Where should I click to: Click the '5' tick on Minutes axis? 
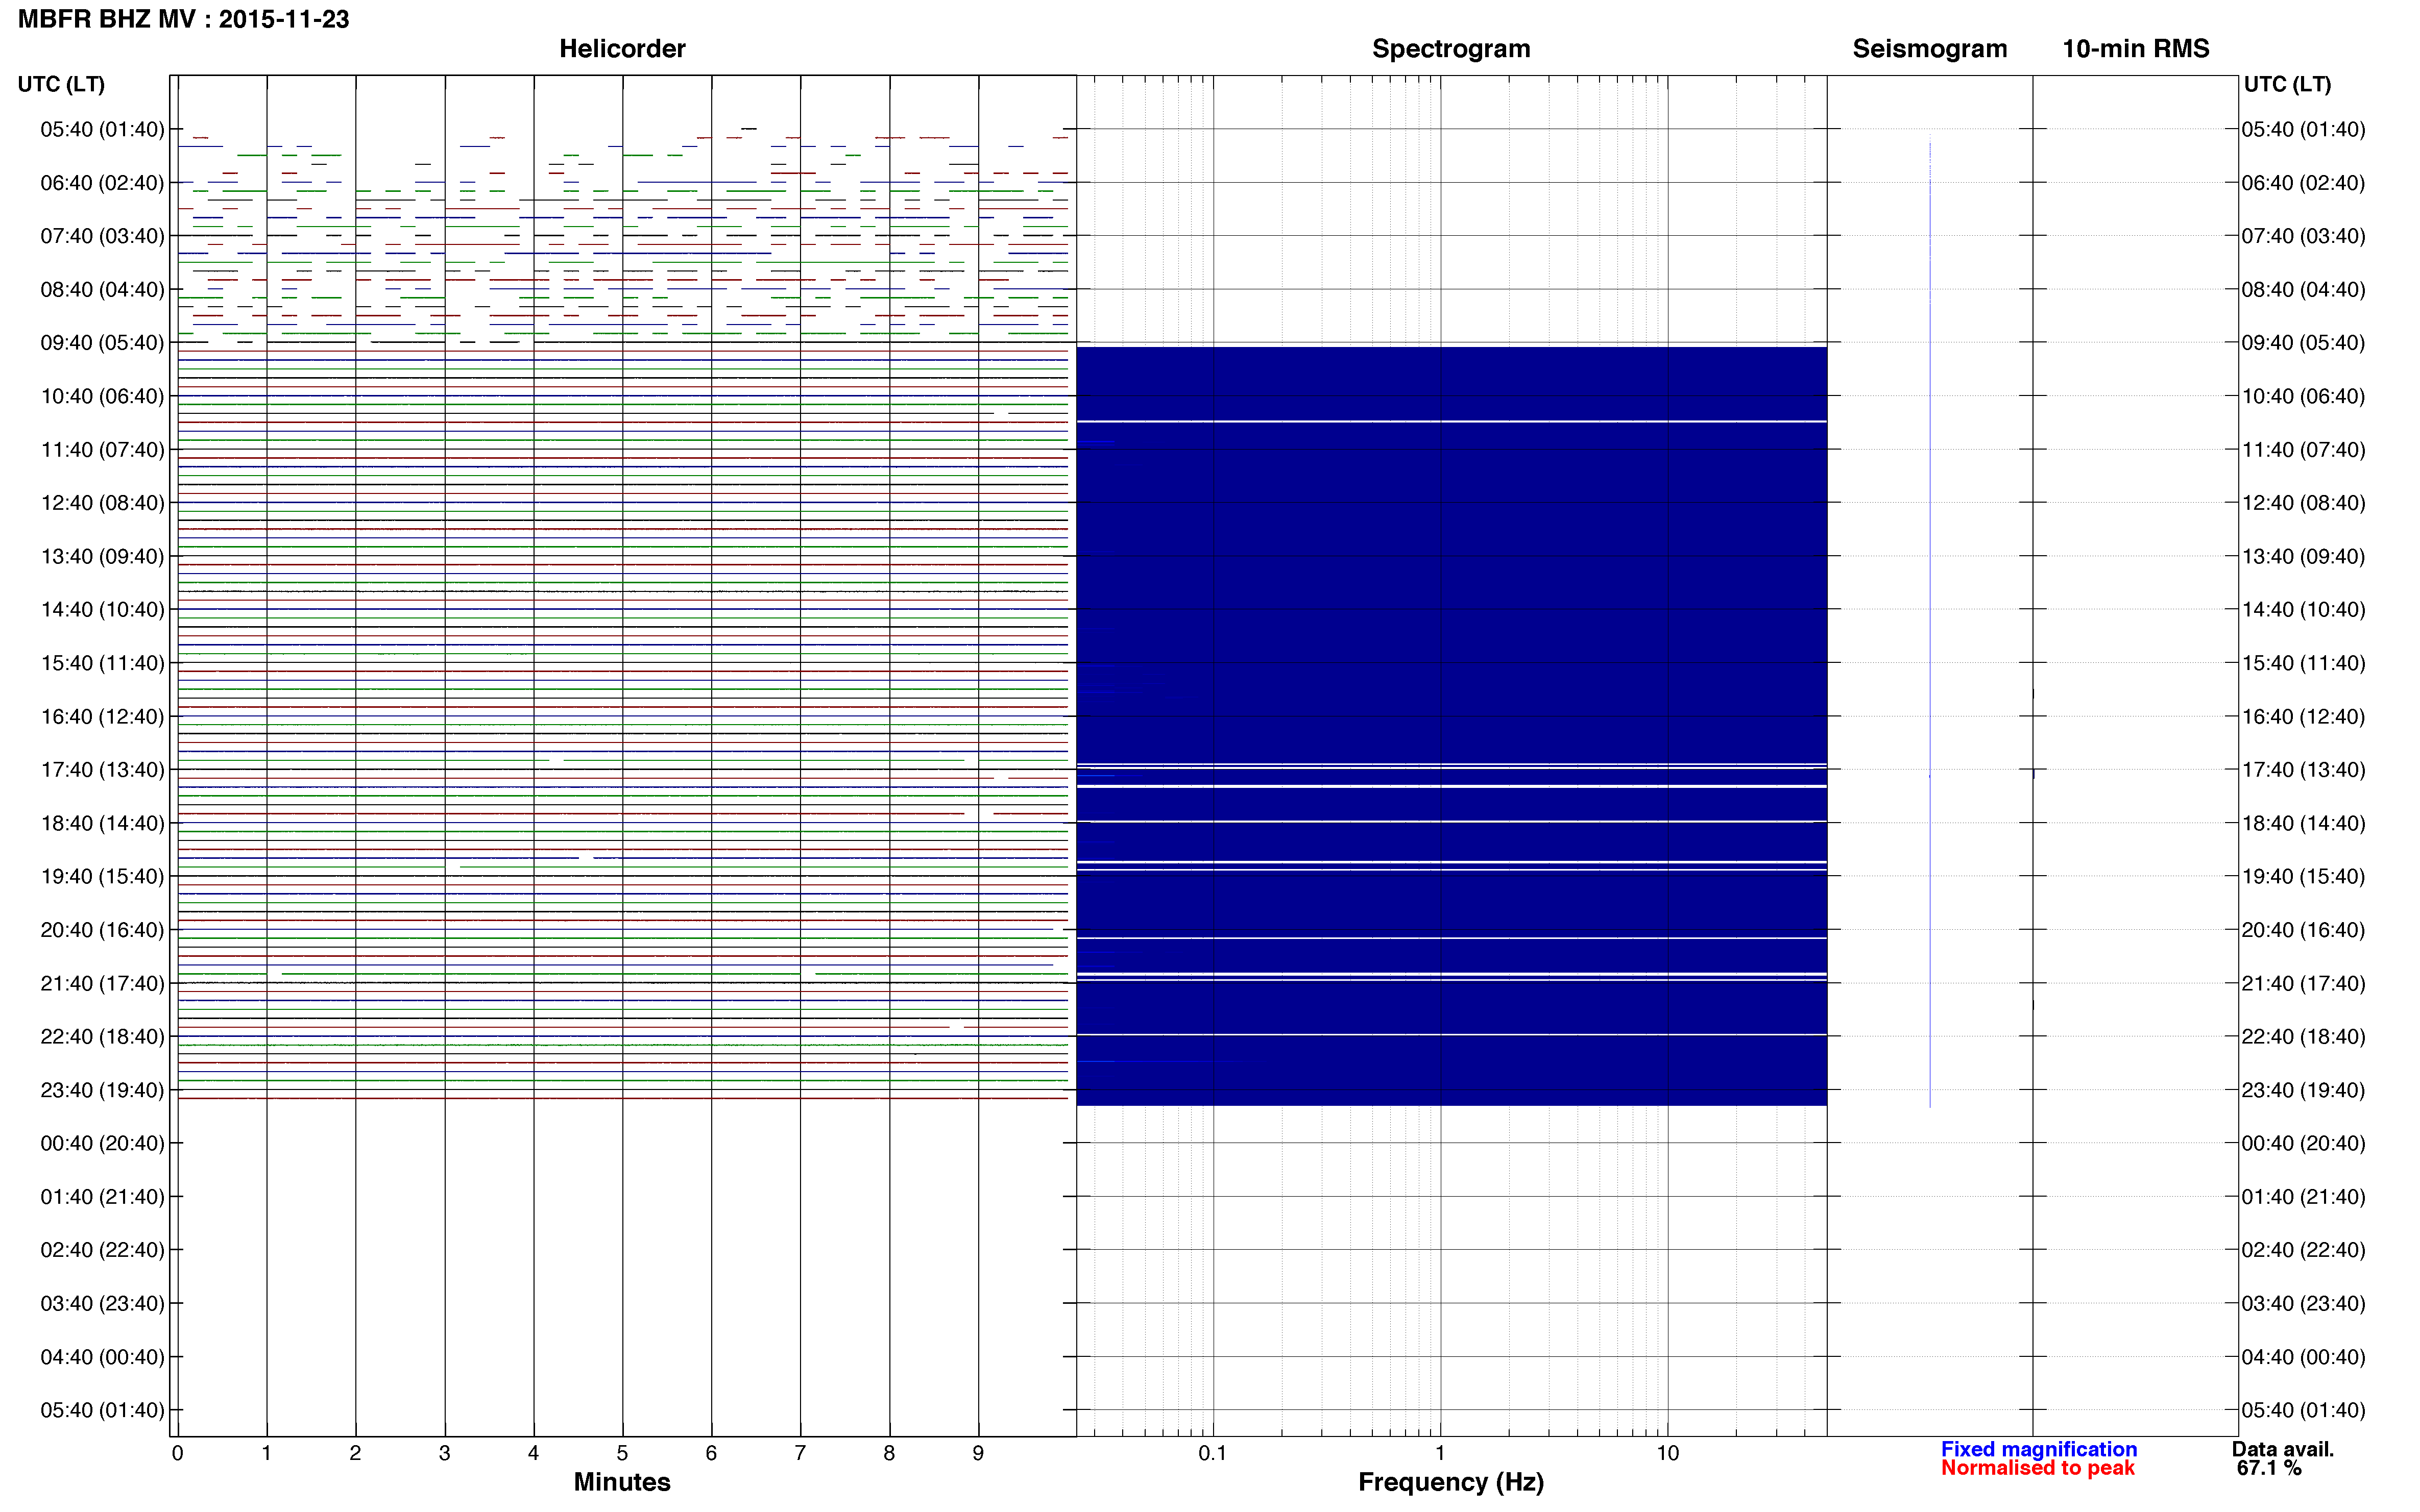pyautogui.click(x=622, y=1453)
